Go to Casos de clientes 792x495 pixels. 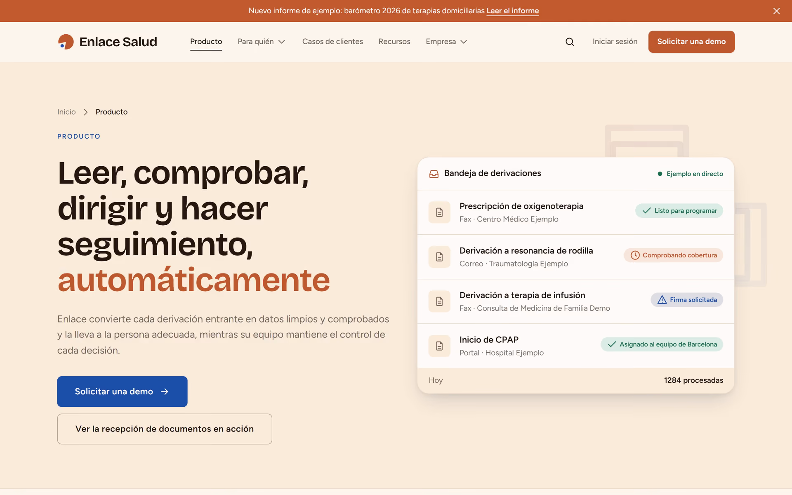point(332,42)
